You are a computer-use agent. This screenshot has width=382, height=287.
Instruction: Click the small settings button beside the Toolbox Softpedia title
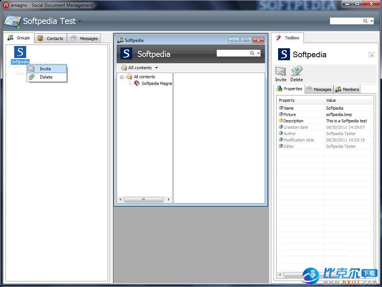(371, 55)
